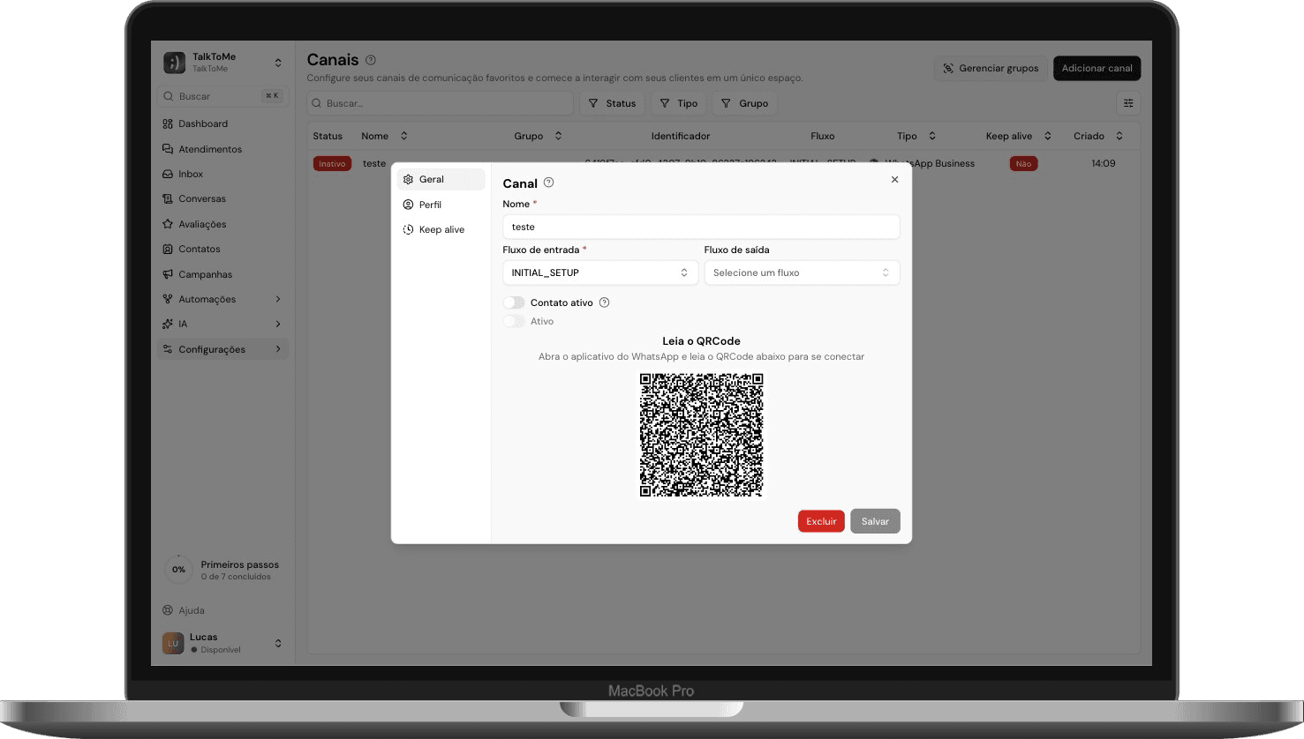Open the Inbox sidebar item

click(190, 175)
